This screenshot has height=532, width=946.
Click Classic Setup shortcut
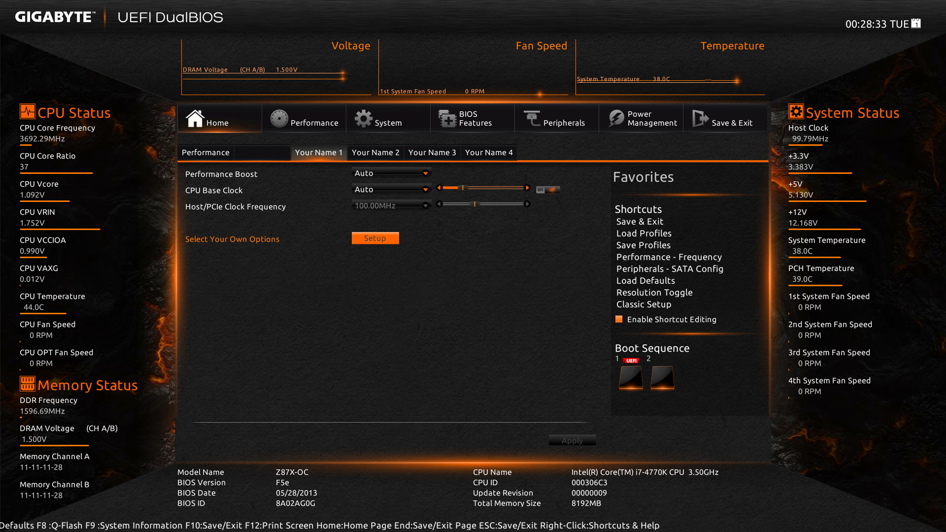(x=644, y=304)
